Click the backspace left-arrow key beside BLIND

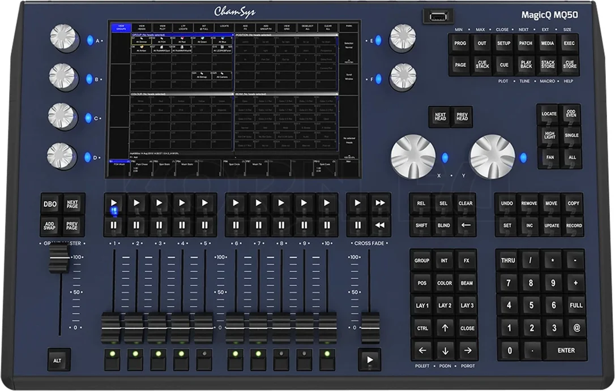(465, 225)
